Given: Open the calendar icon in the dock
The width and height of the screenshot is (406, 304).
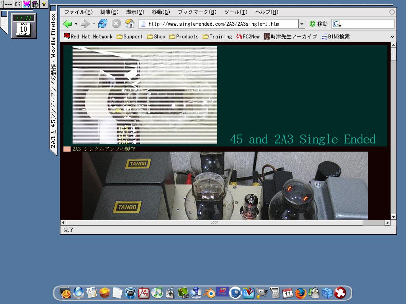Looking at the screenshot, I should (x=287, y=293).
